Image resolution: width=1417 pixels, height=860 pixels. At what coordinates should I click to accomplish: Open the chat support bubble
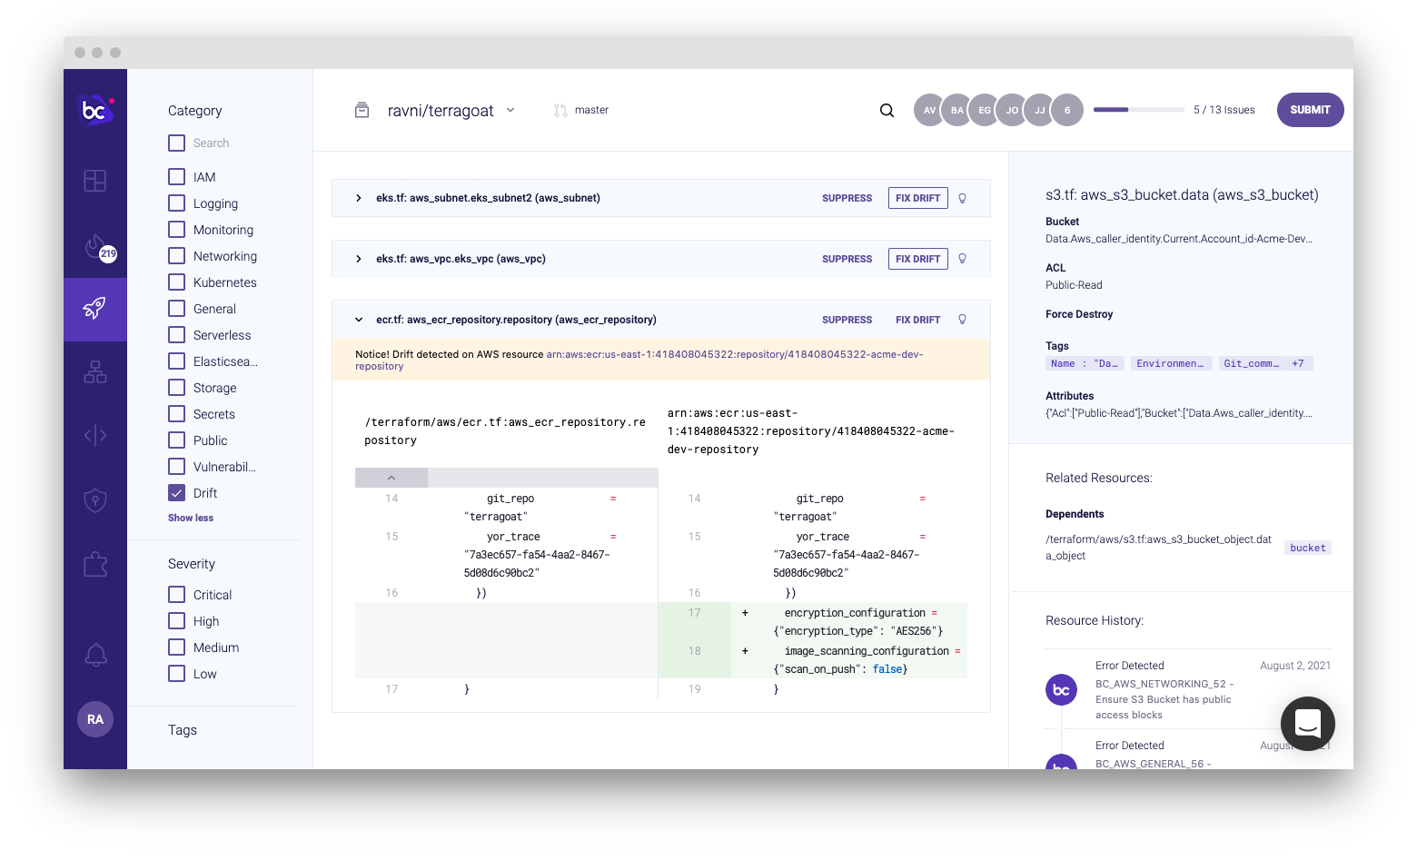(1308, 724)
